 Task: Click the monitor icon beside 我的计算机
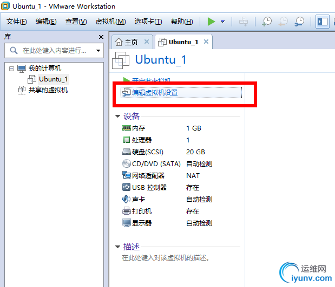point(22,69)
